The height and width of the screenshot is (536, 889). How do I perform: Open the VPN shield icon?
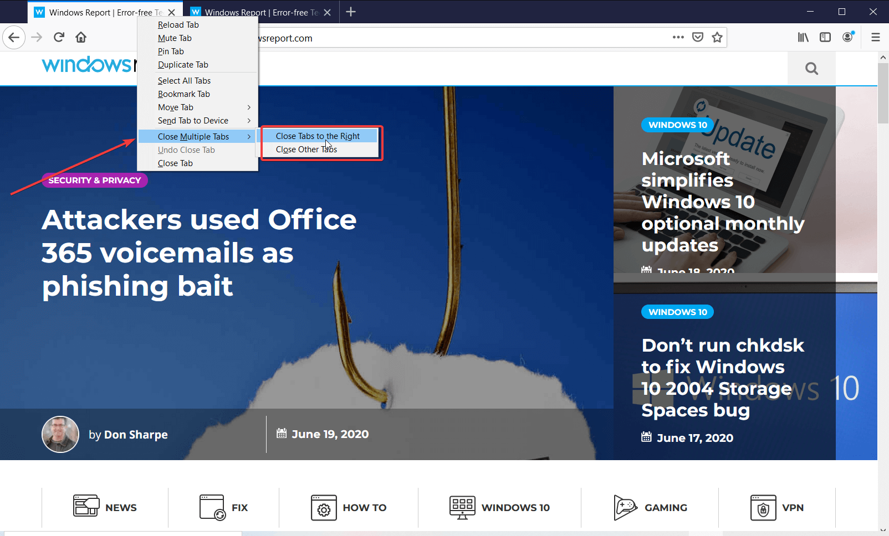coord(763,507)
